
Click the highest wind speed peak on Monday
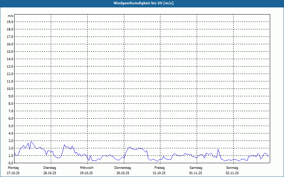(31, 141)
